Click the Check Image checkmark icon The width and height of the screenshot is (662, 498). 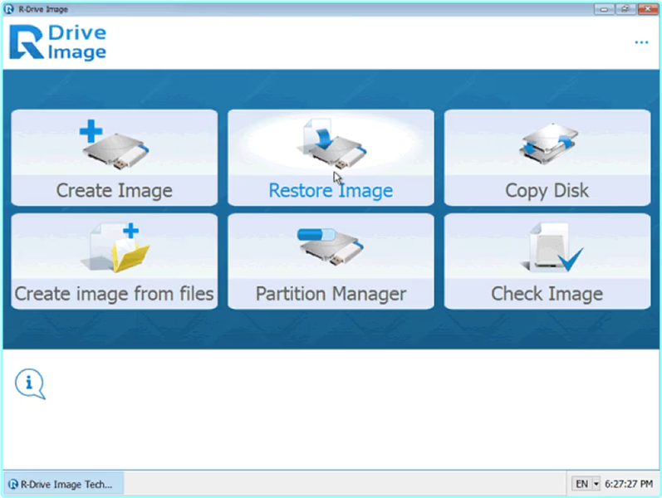click(552, 247)
